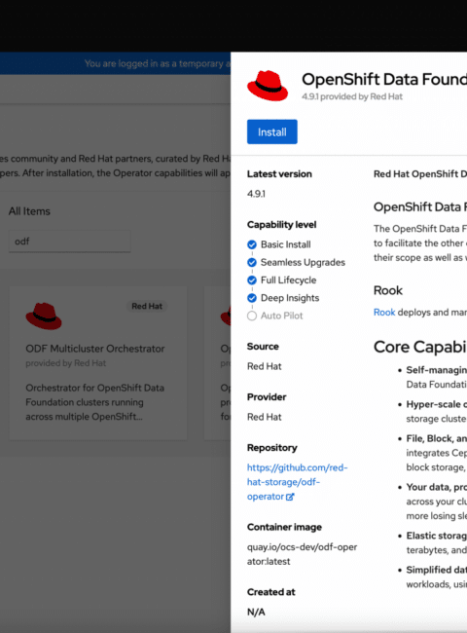Click the Created at N/A value
This screenshot has width=467, height=633.
pos(256,612)
